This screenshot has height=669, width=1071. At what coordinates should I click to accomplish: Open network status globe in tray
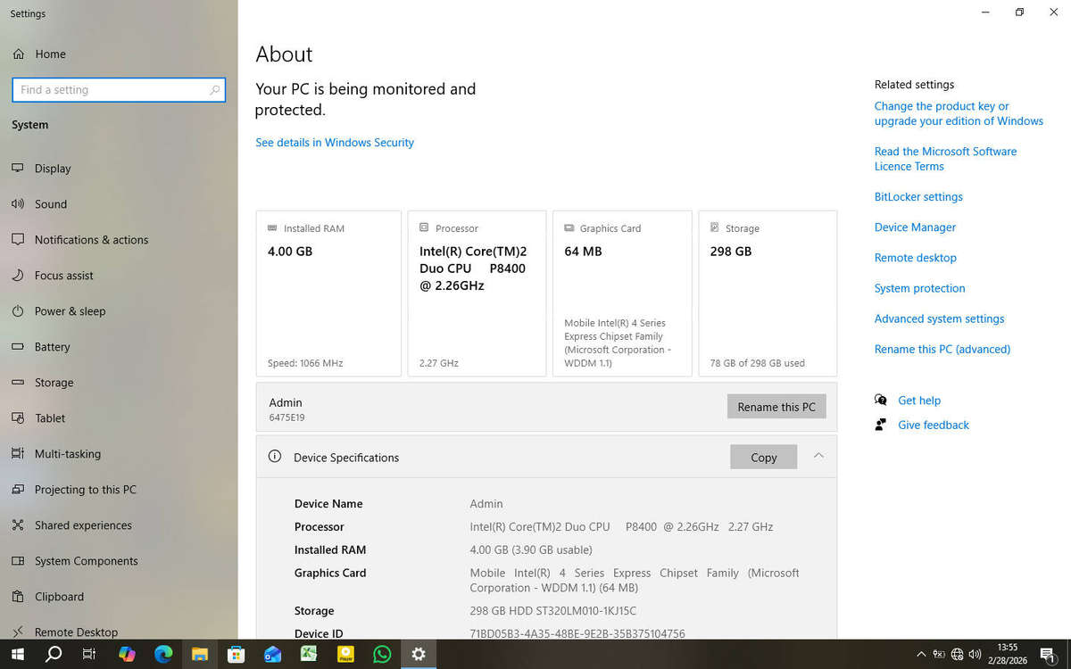tap(957, 654)
